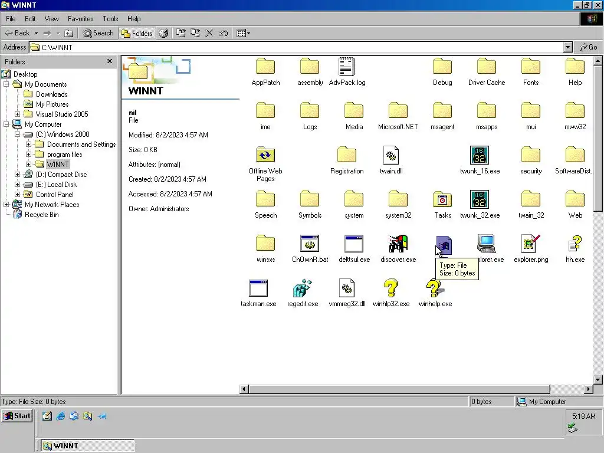
Task: Select My Pictures in the folder tree
Action: click(x=52, y=104)
